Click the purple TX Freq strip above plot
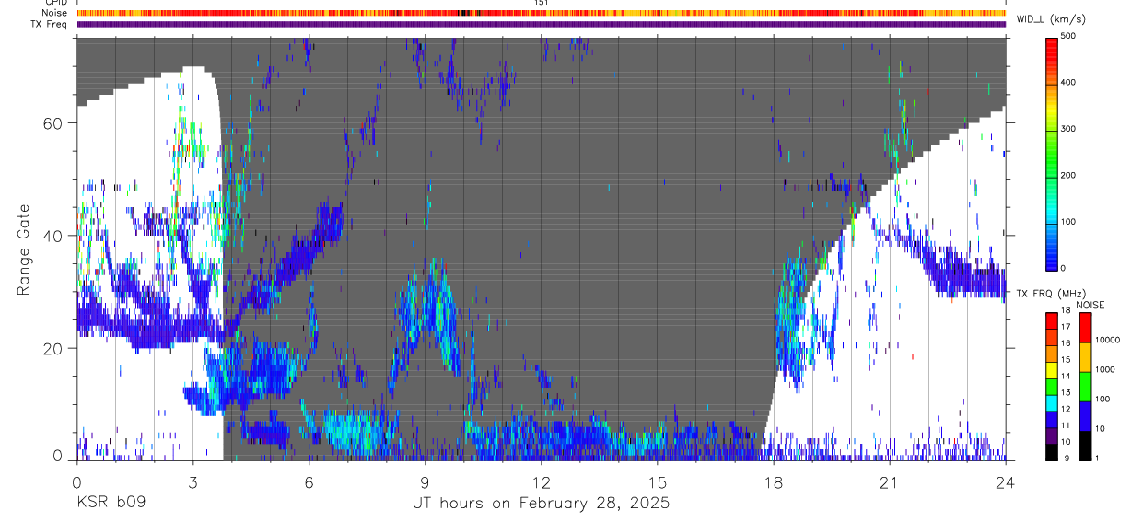Viewport: 1131px width, 522px height. tap(541, 24)
